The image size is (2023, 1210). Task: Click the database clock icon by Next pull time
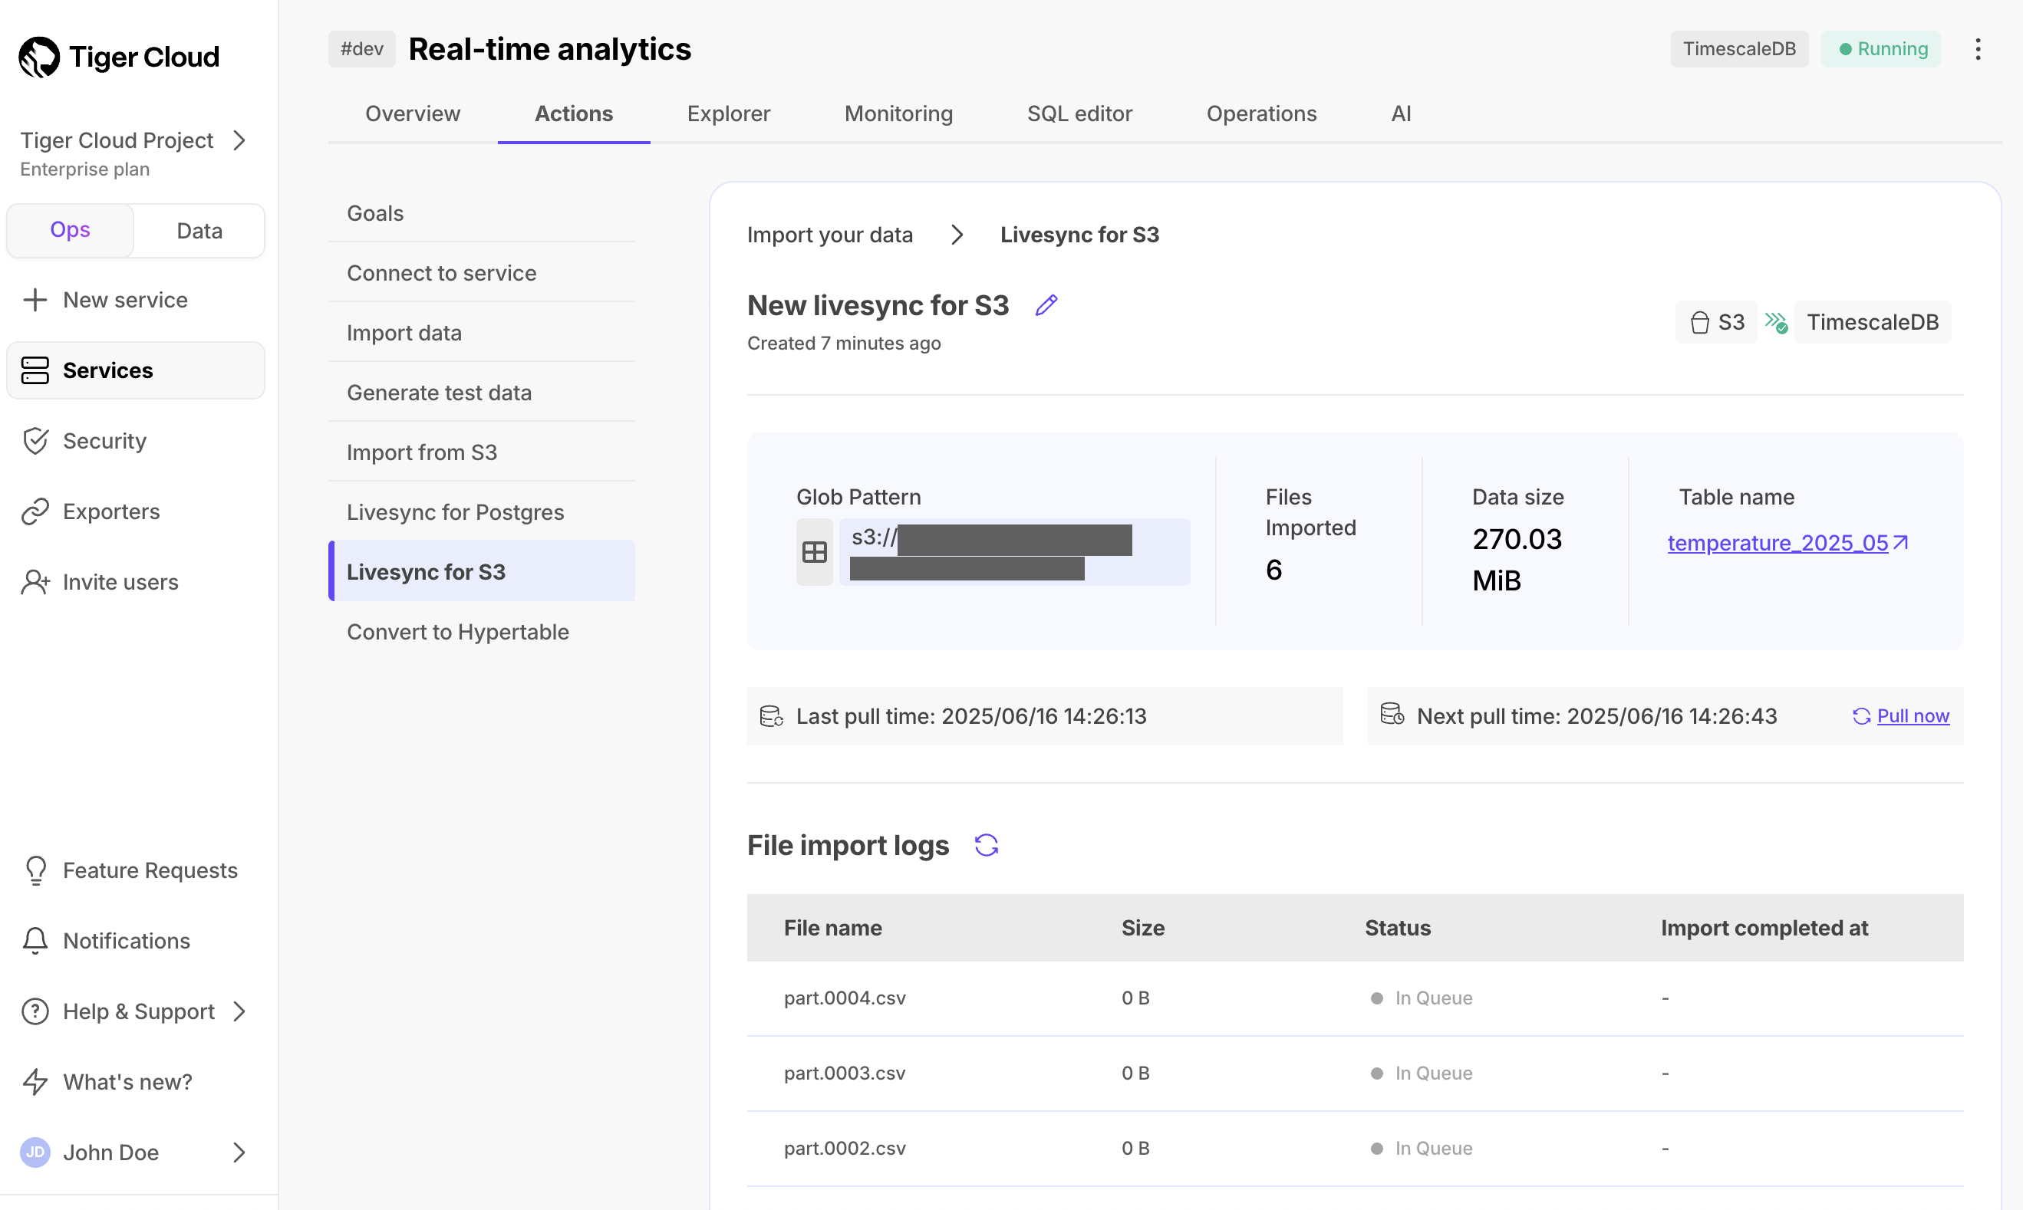(x=1392, y=714)
